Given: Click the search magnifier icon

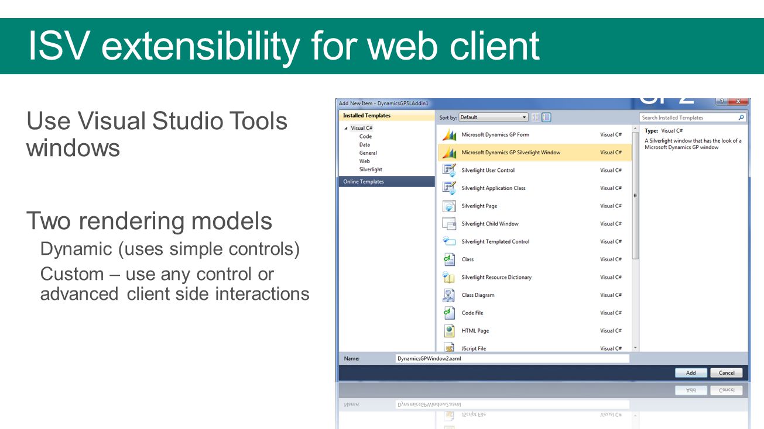Looking at the screenshot, I should pyautogui.click(x=741, y=117).
